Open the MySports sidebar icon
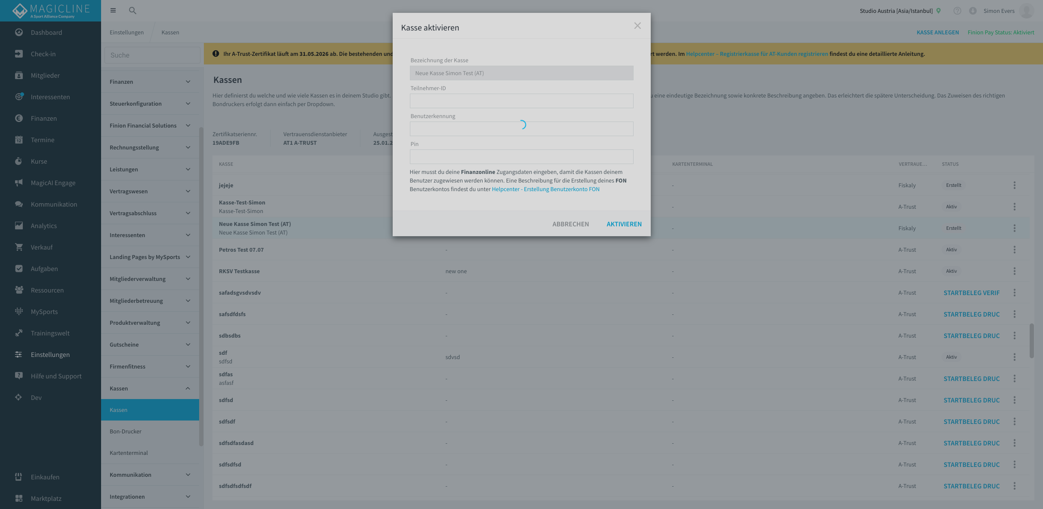 click(x=18, y=311)
